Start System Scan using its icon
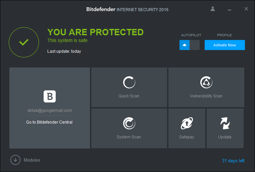The image size is (255, 172). [x=129, y=123]
